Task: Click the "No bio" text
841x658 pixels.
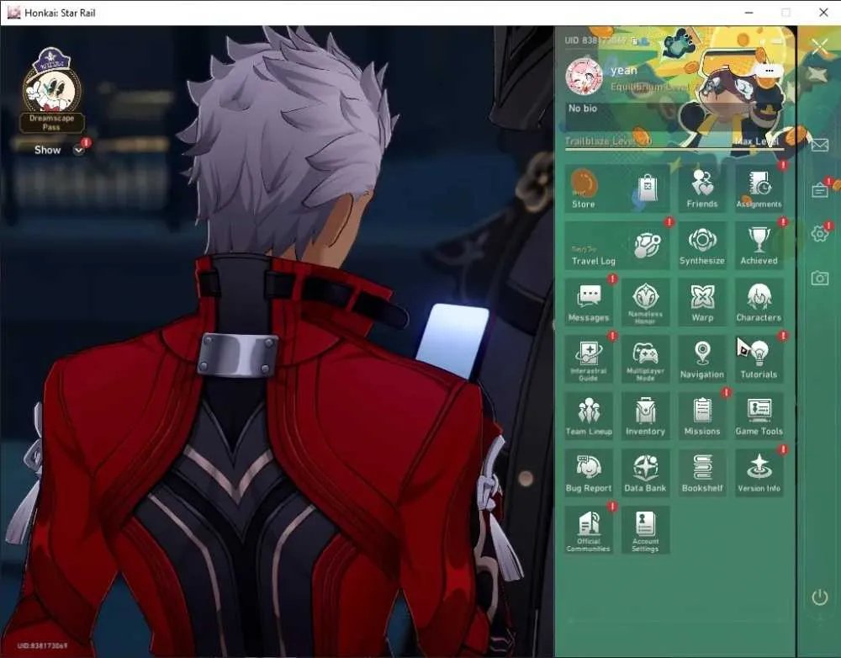Action: (x=583, y=109)
